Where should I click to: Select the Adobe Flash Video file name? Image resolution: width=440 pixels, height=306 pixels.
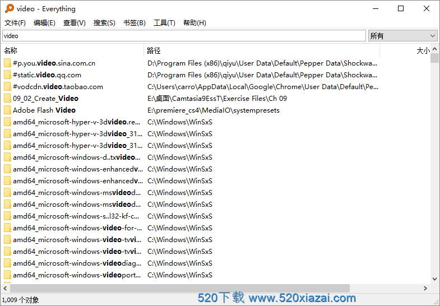[x=44, y=110]
